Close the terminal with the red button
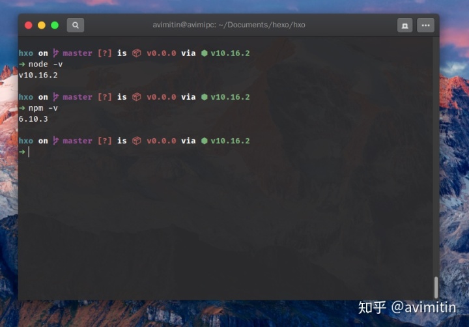Screen dimensions: 469x327 click(x=29, y=25)
